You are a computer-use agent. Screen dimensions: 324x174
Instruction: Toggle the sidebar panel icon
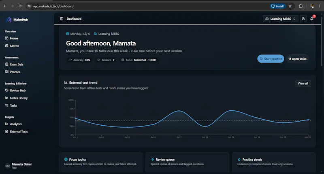[62, 19]
